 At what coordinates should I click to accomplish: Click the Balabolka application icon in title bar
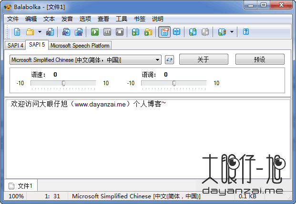8,7
